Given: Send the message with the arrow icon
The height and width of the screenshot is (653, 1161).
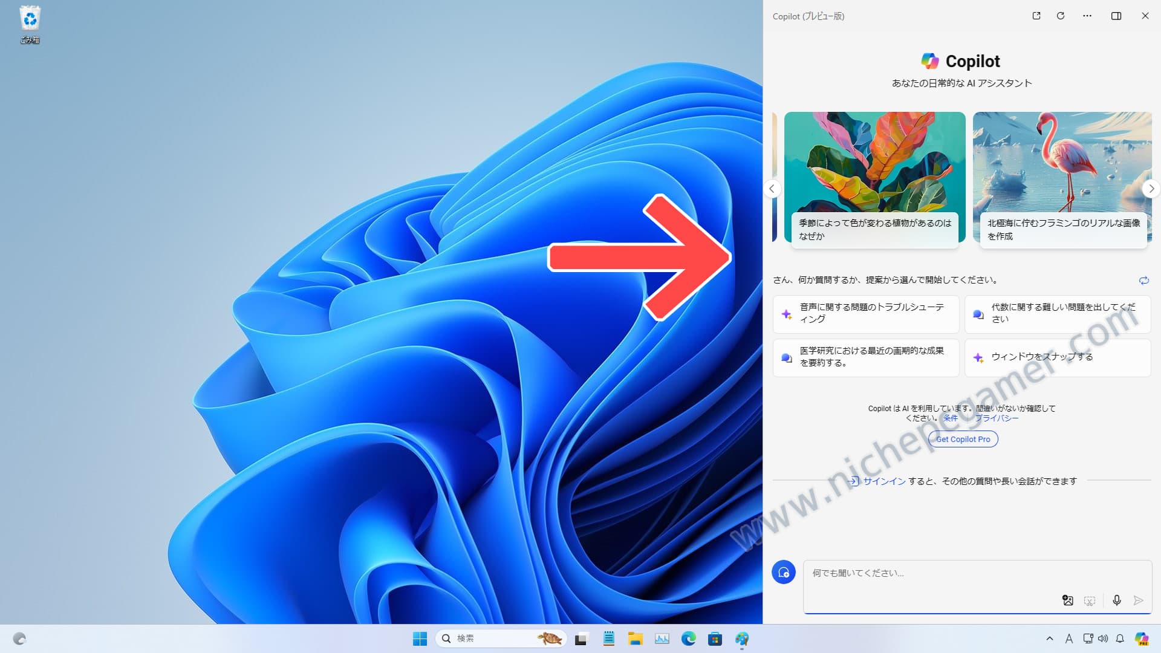Looking at the screenshot, I should [1139, 600].
